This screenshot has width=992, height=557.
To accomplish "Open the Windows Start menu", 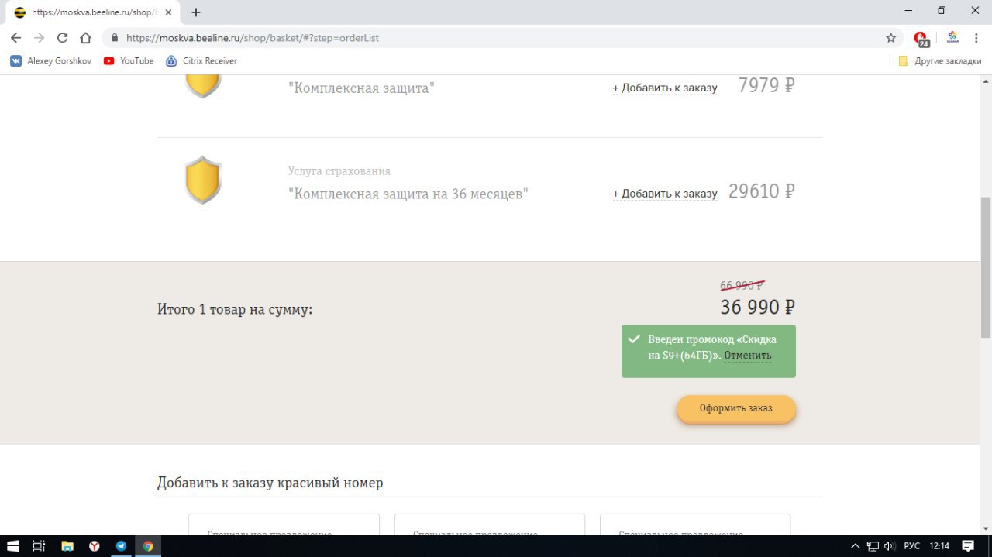I will 13,545.
